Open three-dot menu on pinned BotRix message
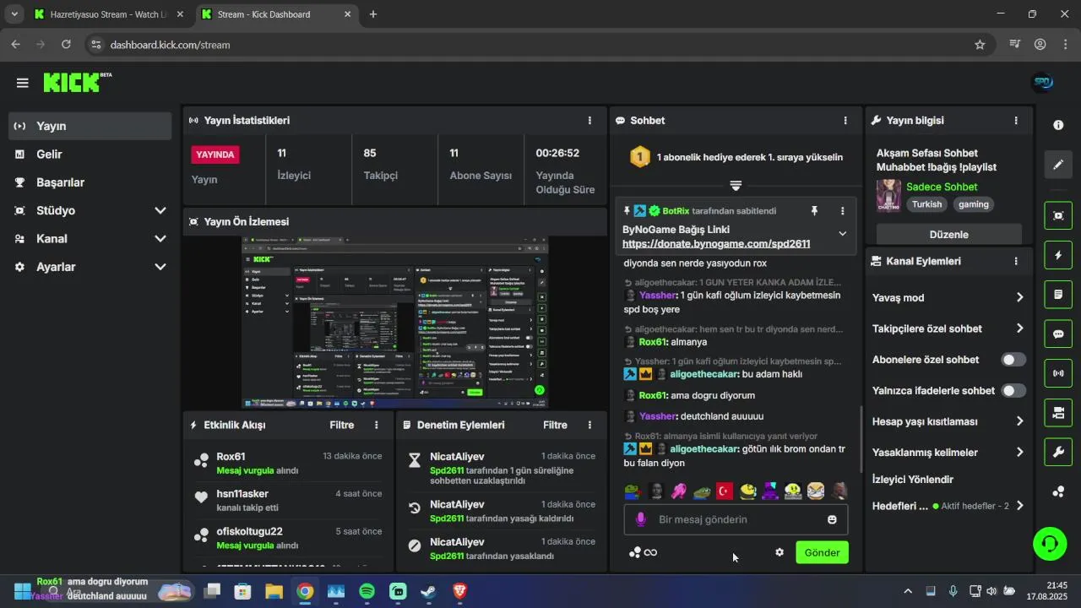The width and height of the screenshot is (1081, 608). [842, 211]
